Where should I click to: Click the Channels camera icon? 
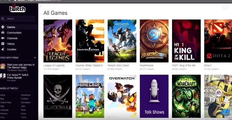pyautogui.click(x=3, y=38)
